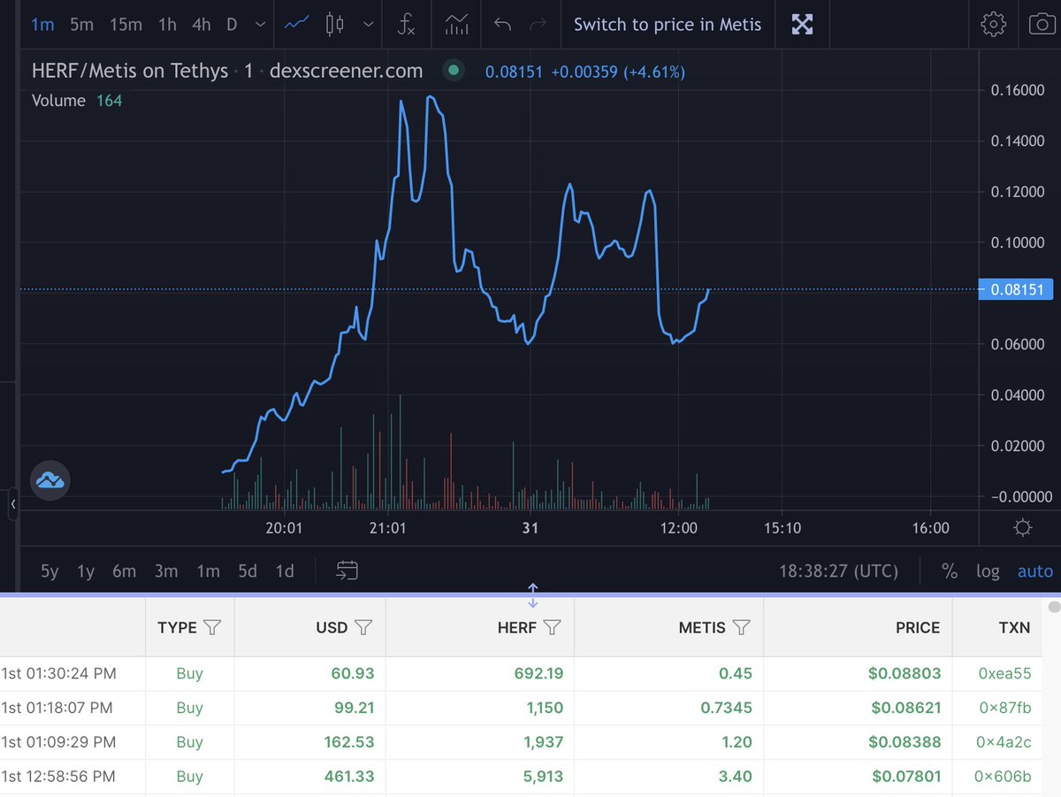Screen dimensions: 1061x797
Task: Set date range to 3m
Action: (x=166, y=571)
